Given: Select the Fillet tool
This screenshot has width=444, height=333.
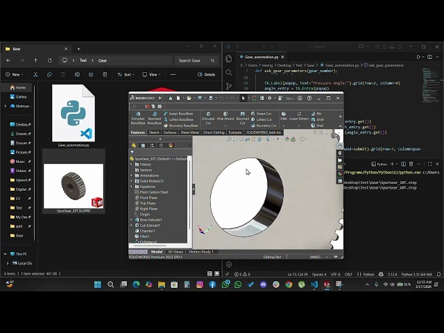Looking at the screenshot, I should (x=284, y=116).
